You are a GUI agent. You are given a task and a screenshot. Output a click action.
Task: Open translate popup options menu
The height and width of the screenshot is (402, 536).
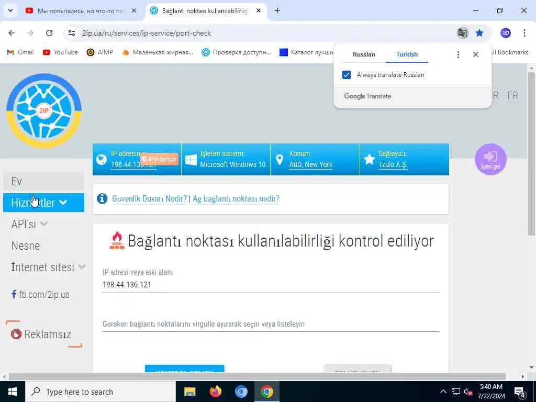click(x=458, y=54)
